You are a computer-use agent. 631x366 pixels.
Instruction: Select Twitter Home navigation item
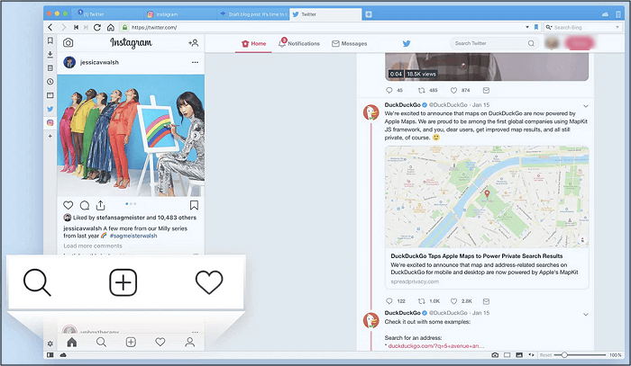tap(254, 43)
